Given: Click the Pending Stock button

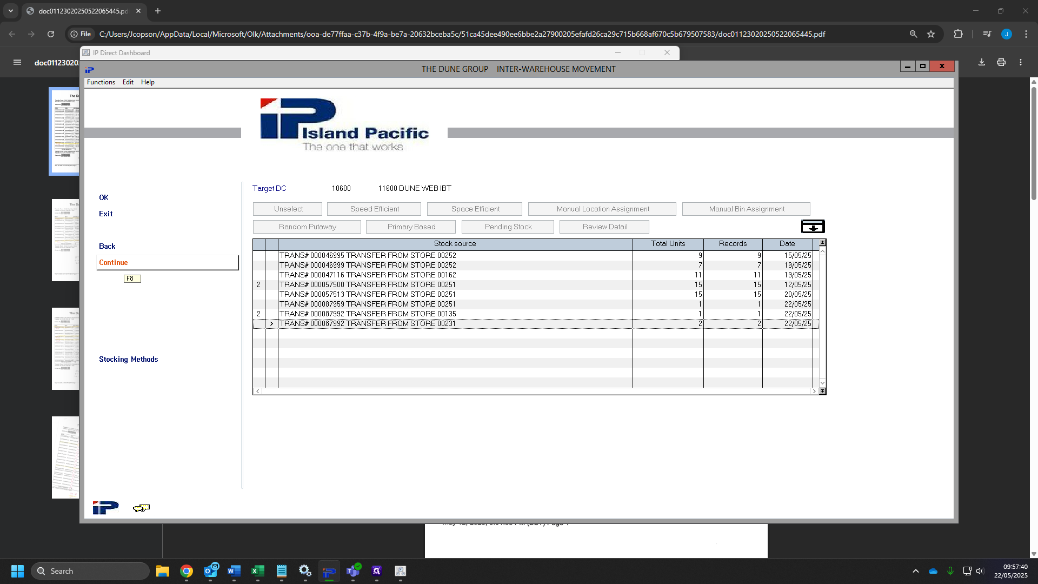Looking at the screenshot, I should (x=508, y=227).
